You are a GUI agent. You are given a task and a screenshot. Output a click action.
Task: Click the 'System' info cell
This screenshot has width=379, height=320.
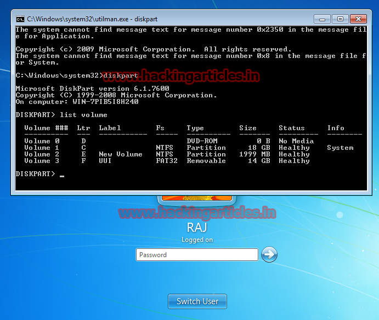(340, 148)
